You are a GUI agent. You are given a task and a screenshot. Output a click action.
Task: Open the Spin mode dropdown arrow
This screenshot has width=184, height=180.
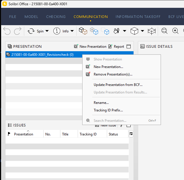(x=47, y=31)
